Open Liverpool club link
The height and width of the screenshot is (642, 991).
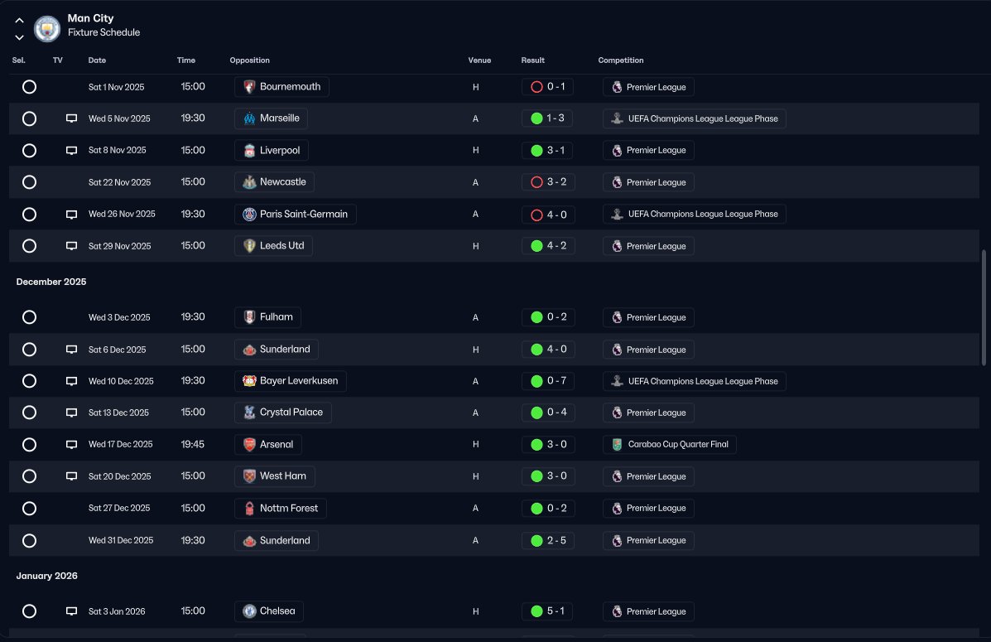point(271,151)
